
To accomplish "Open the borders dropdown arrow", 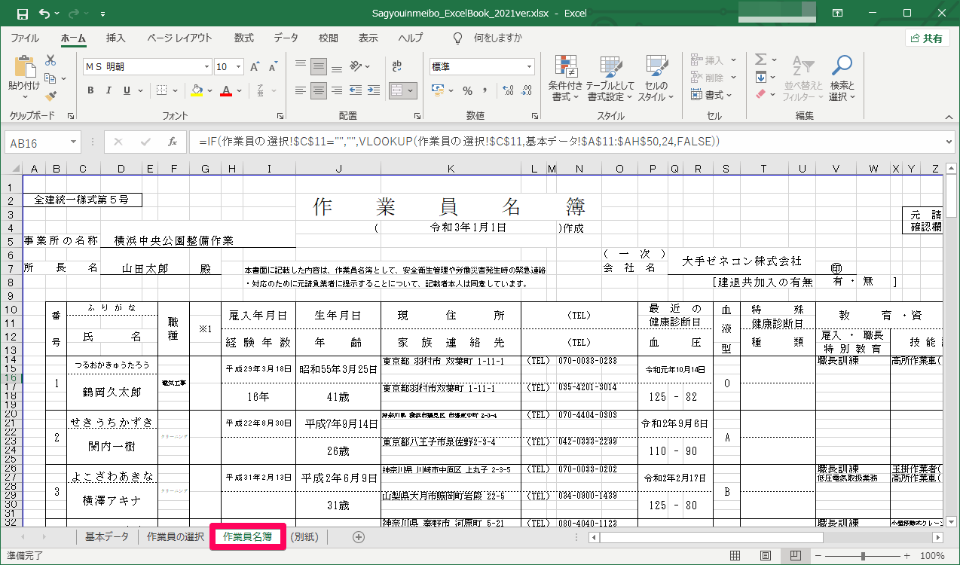I will 176,90.
